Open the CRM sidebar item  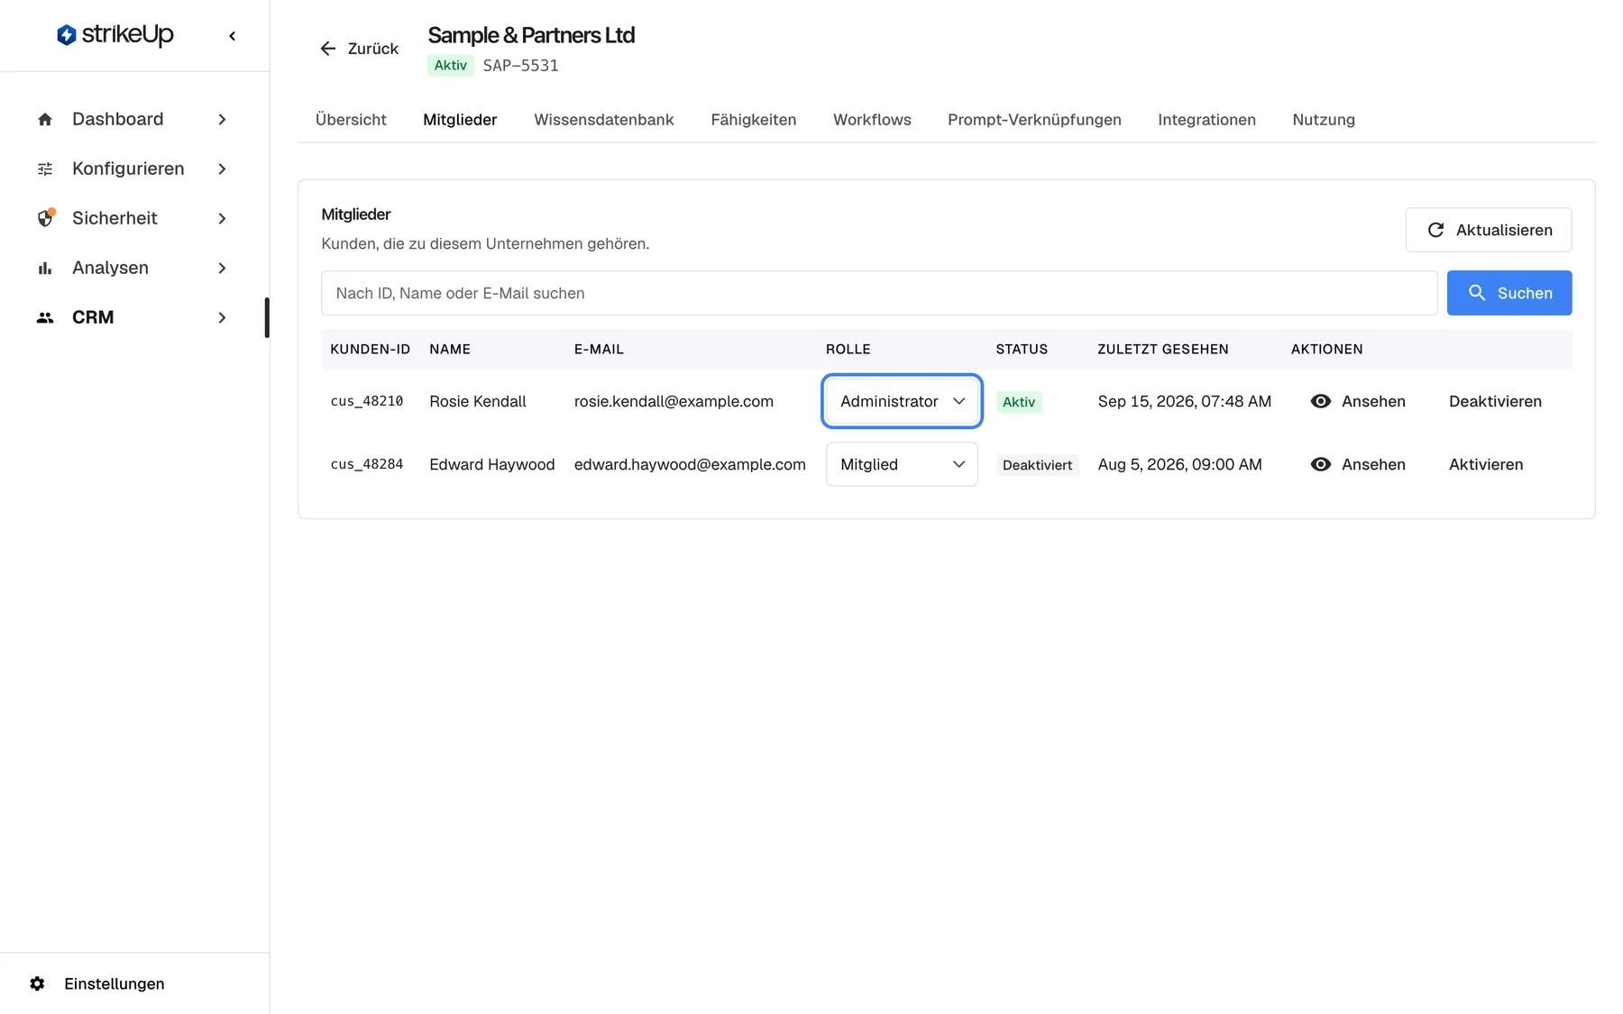133,317
